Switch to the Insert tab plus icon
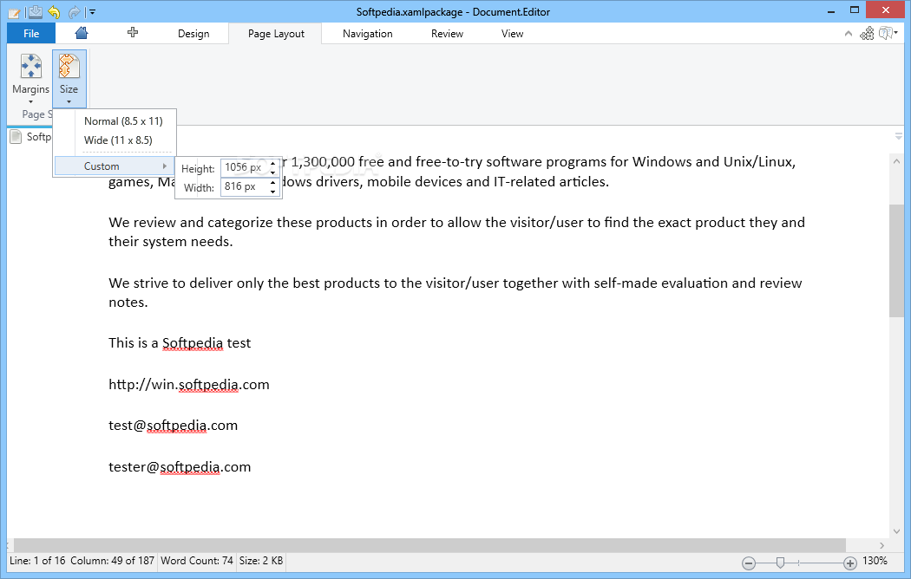The height and width of the screenshot is (579, 911). coord(133,32)
